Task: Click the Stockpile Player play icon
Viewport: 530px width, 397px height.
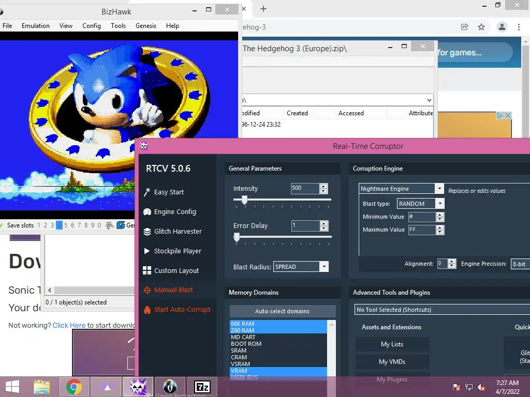Action: tap(146, 251)
